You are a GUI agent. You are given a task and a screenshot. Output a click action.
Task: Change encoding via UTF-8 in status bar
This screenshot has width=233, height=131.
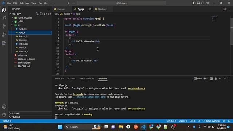193,121
